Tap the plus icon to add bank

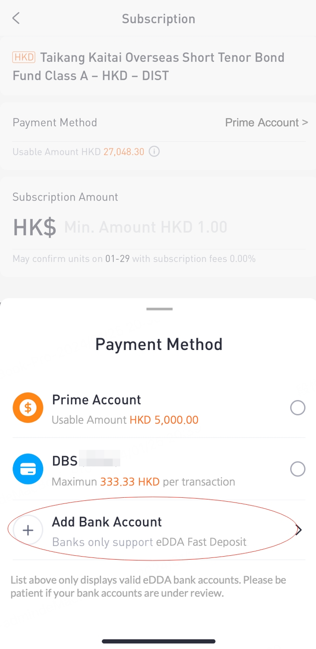tap(28, 530)
